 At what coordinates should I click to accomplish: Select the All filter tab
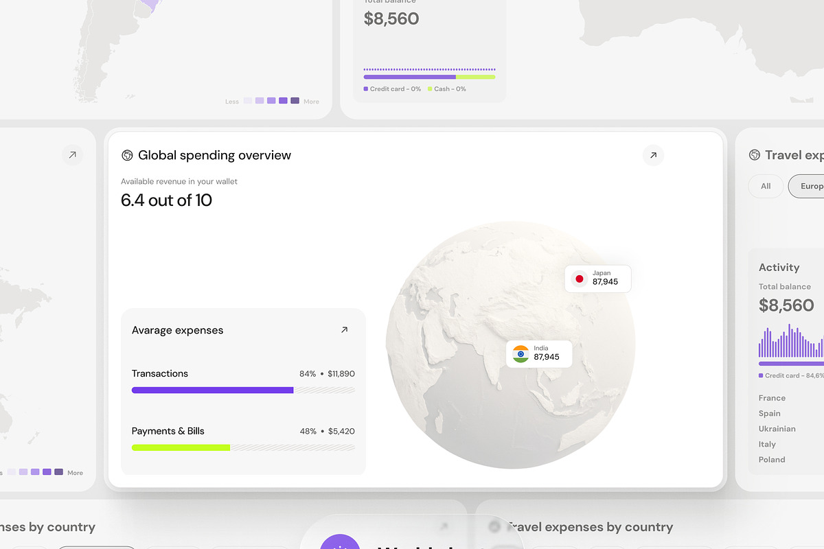pyautogui.click(x=766, y=186)
